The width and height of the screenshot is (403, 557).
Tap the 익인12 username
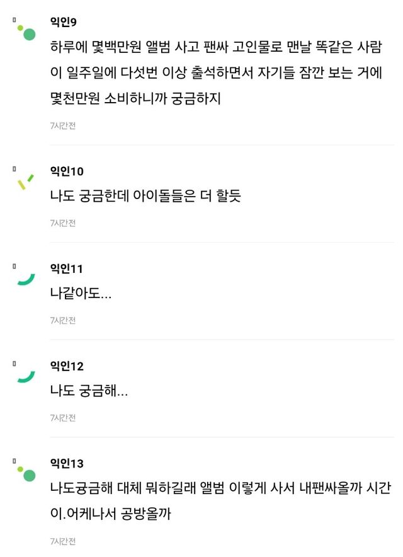point(67,367)
